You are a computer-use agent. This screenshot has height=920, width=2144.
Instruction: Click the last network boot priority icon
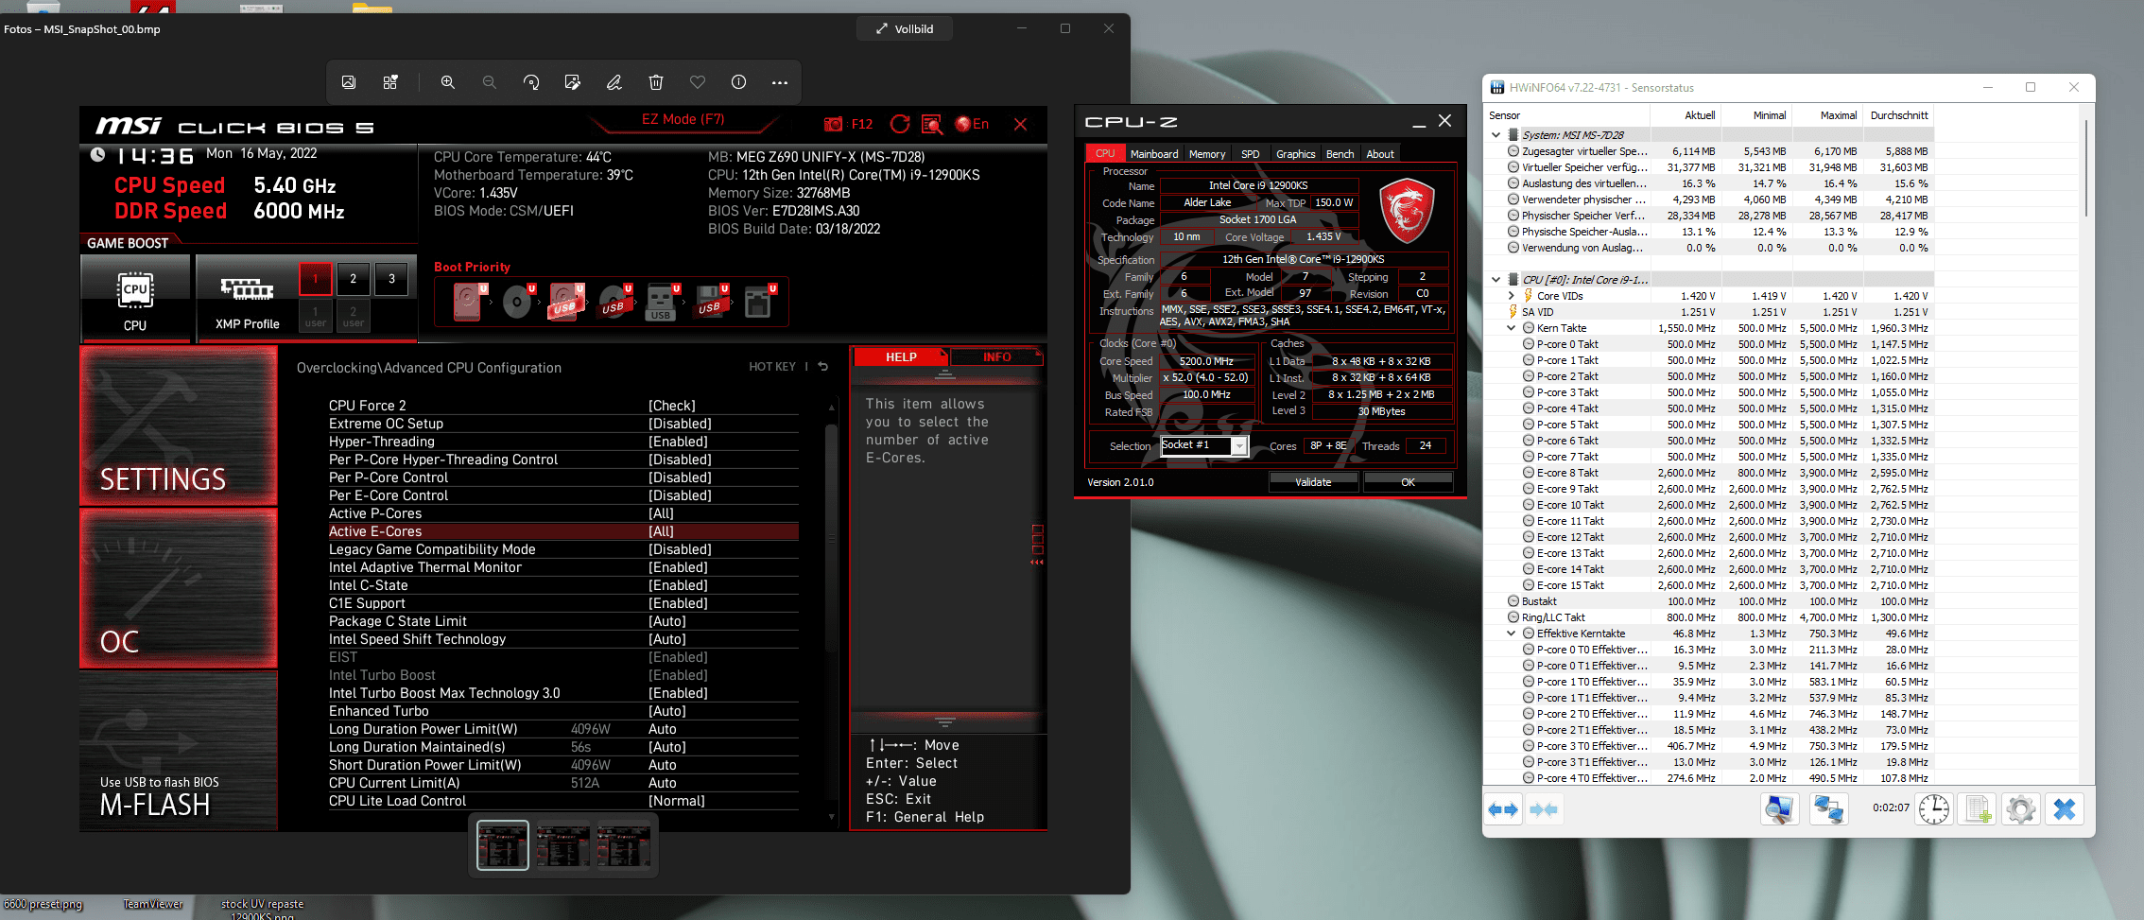[759, 302]
